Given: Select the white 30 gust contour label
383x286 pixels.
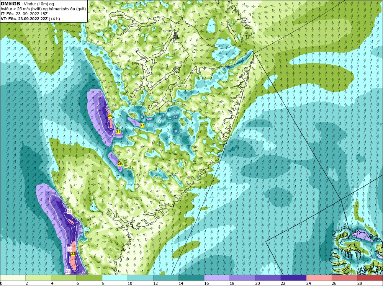Looking at the screenshot, I should 70,249.
